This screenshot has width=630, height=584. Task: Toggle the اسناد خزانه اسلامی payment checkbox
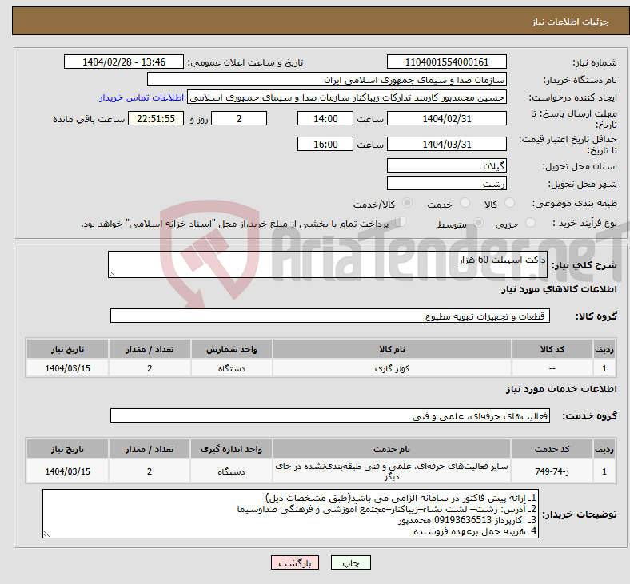pos(401,221)
